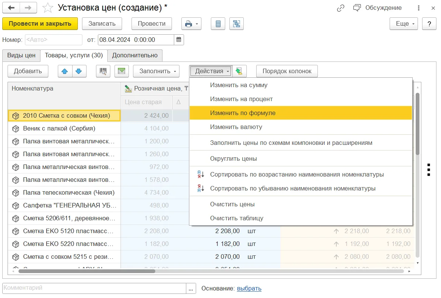
Task: Open help with the question mark
Action: (x=429, y=24)
